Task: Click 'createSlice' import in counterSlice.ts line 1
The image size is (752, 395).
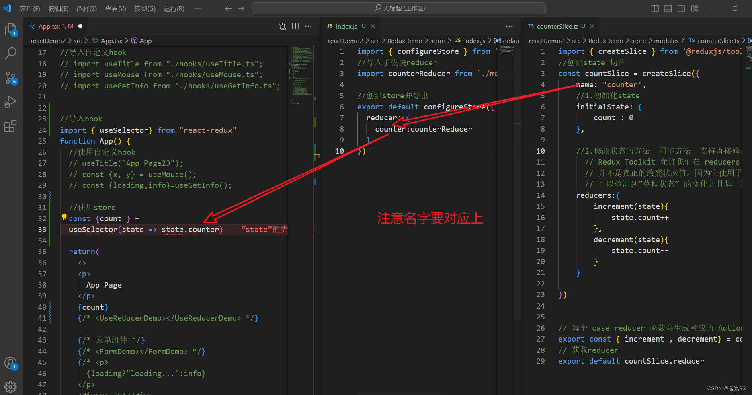Action: click(622, 51)
